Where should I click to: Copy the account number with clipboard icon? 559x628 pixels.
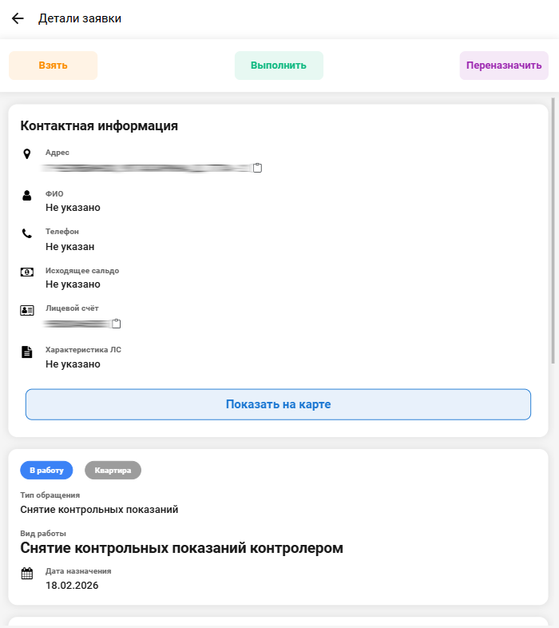point(117,324)
